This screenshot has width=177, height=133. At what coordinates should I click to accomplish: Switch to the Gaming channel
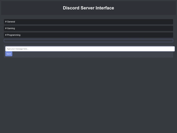[x=88, y=28]
